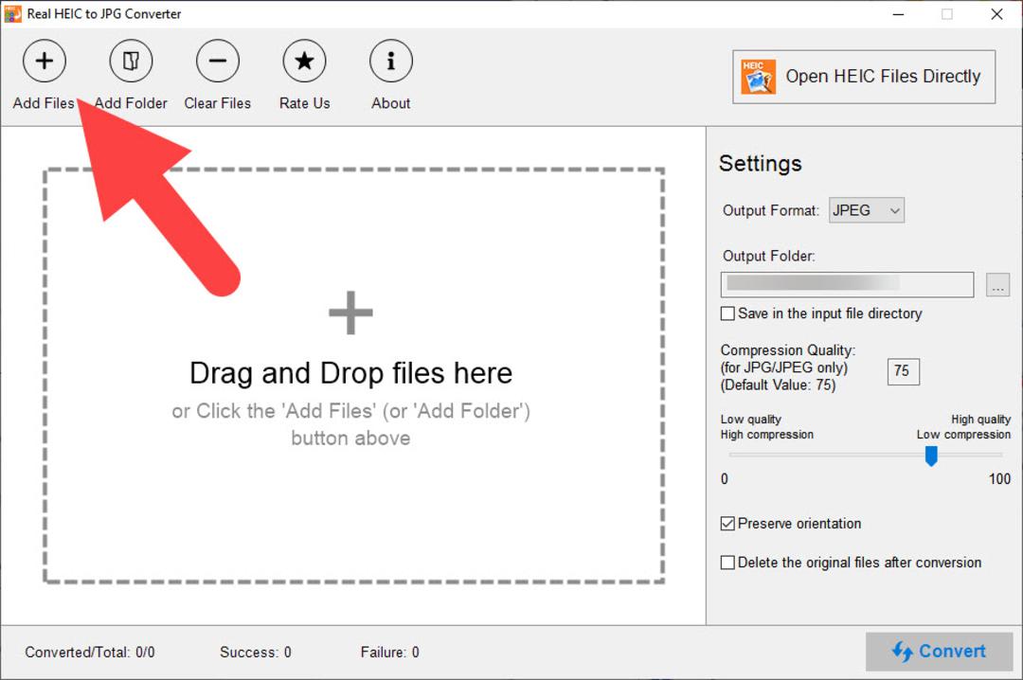Tick Delete the original files after conversion

(x=727, y=563)
